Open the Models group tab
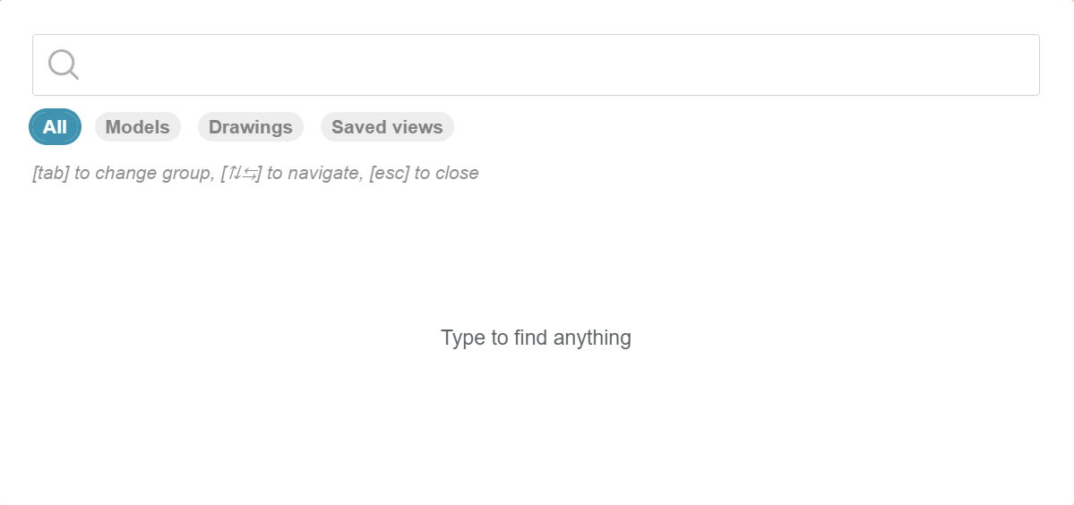This screenshot has height=505, width=1074. click(x=137, y=127)
